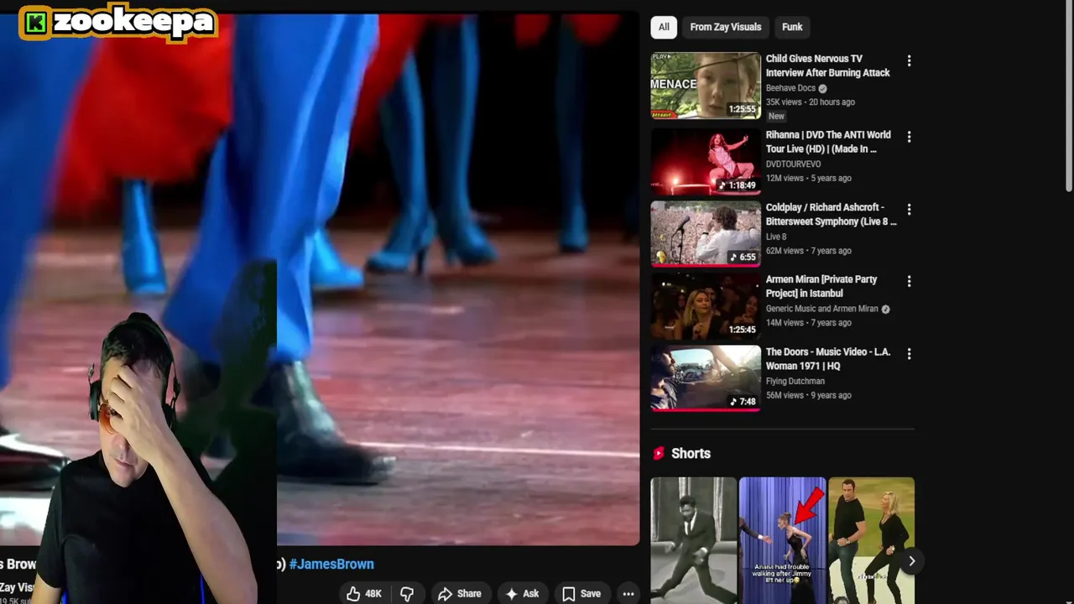Open menu for The Doors L.A. Woman video
The width and height of the screenshot is (1074, 604).
tap(909, 354)
